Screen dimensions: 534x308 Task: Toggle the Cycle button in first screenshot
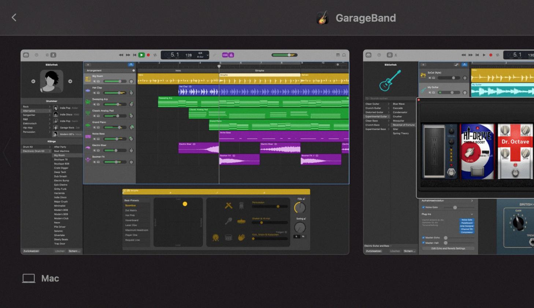pyautogui.click(x=155, y=55)
